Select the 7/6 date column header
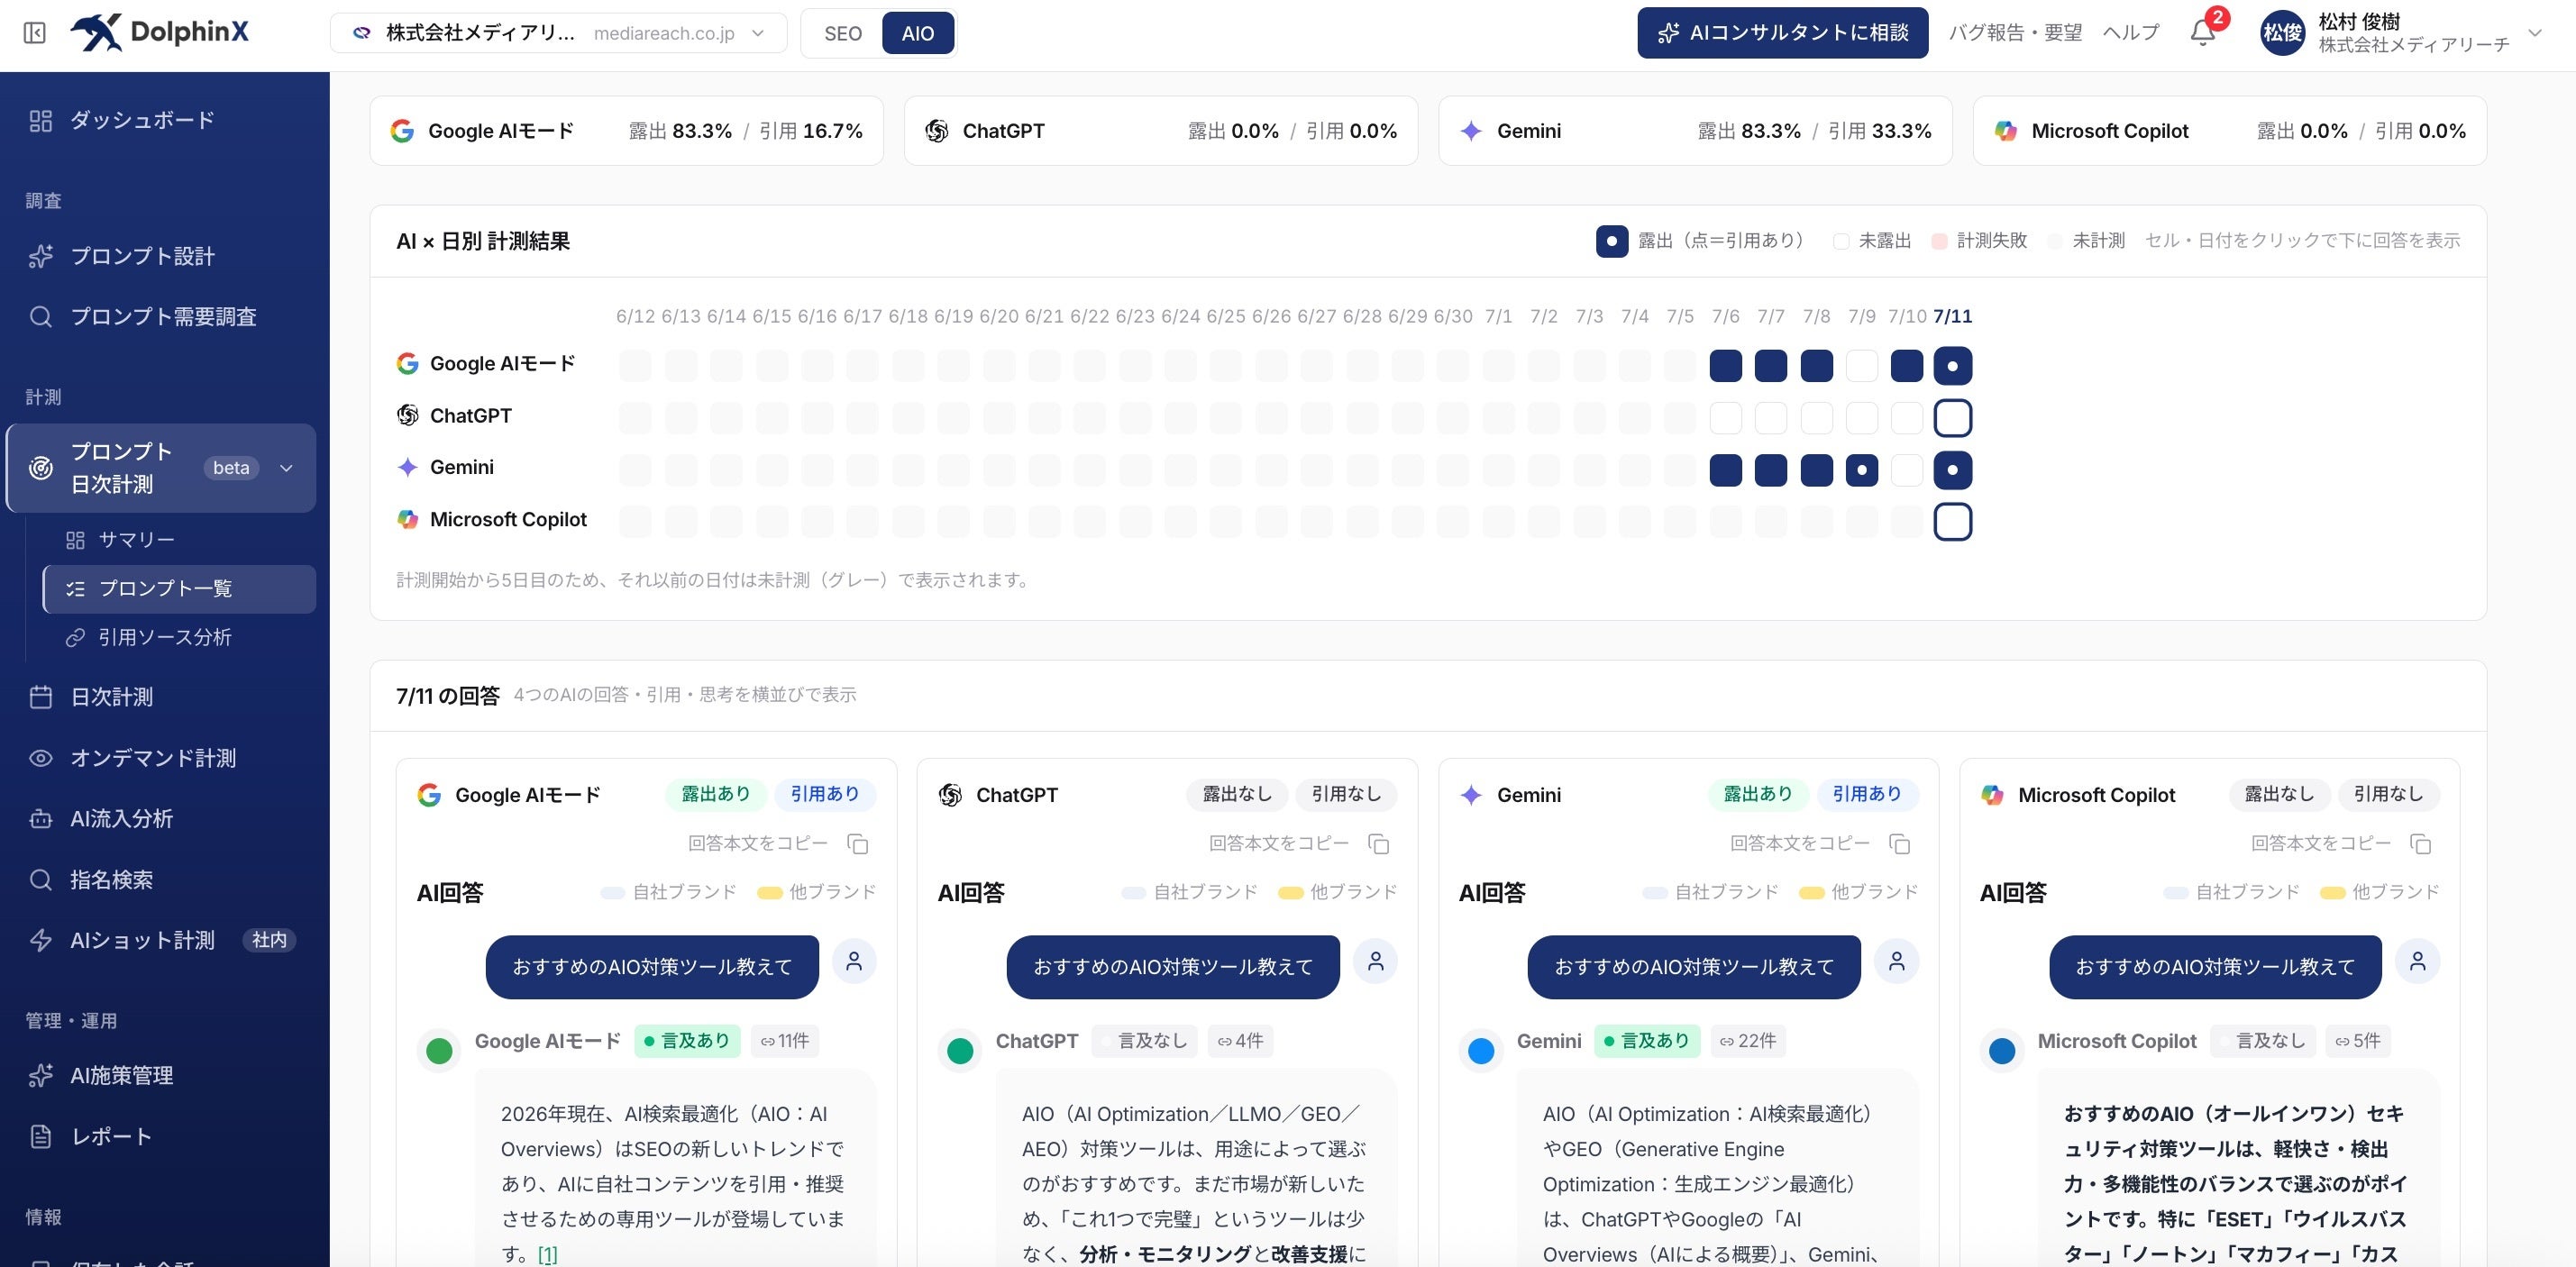This screenshot has height=1267, width=2576. (1725, 317)
